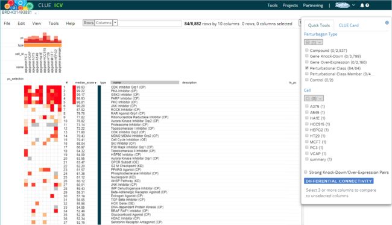Check the HCC515 cell checkbox
The width and height of the screenshot is (392, 225).
tap(307, 124)
